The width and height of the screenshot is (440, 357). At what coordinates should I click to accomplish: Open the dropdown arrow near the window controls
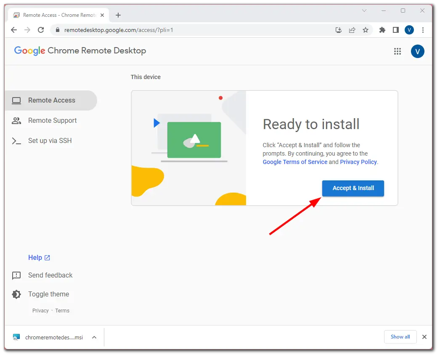tap(364, 11)
